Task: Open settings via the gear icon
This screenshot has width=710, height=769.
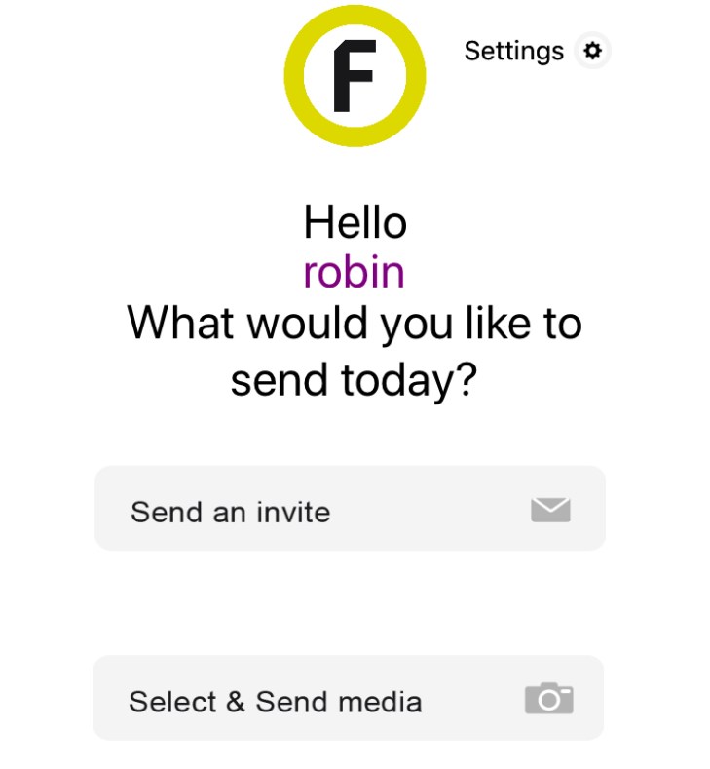Action: pyautogui.click(x=592, y=51)
